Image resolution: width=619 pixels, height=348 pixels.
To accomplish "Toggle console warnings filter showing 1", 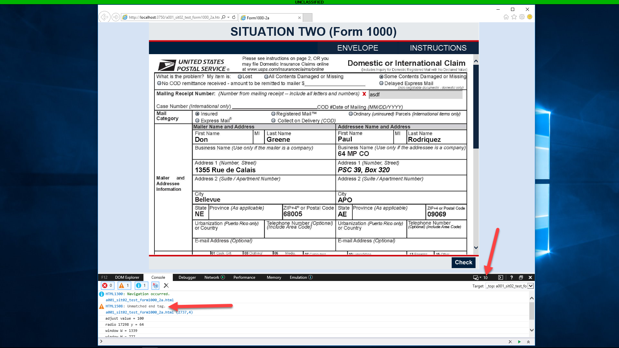I will click(x=124, y=285).
